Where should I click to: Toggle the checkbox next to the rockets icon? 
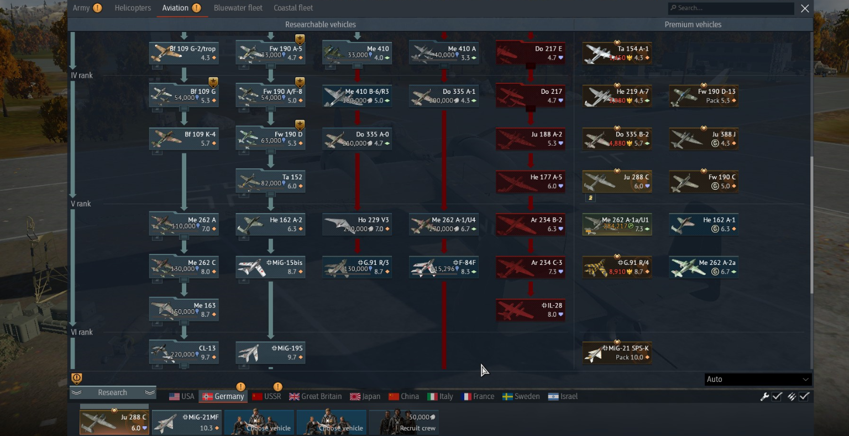pyautogui.click(x=805, y=396)
